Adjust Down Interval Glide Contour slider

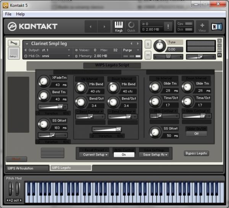pos(197,116)
